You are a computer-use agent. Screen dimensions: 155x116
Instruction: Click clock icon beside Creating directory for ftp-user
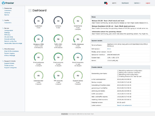pyautogui.click(x=118, y=77)
